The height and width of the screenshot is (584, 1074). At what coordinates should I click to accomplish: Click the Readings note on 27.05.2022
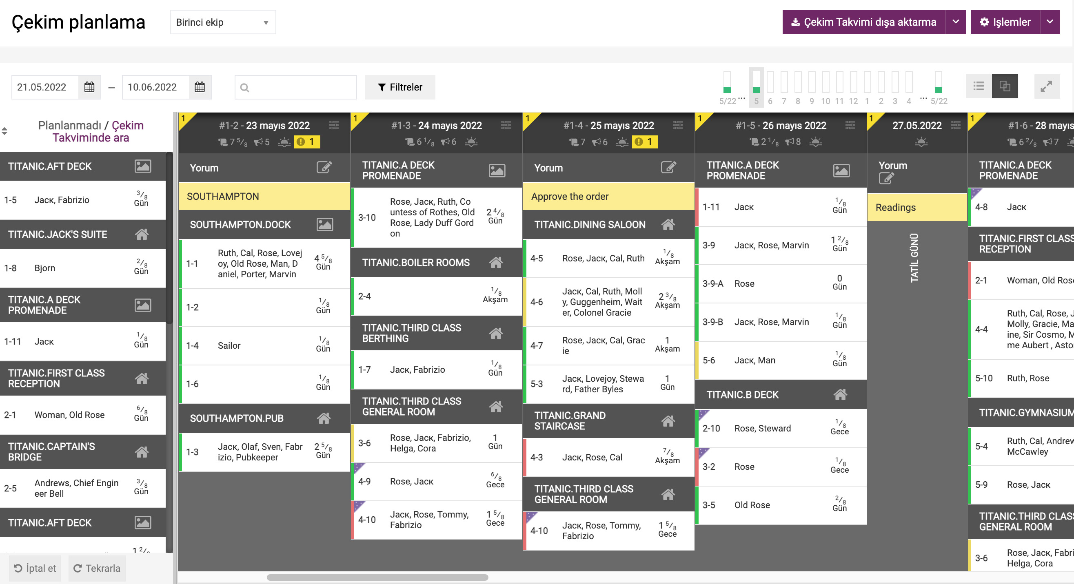(x=917, y=208)
